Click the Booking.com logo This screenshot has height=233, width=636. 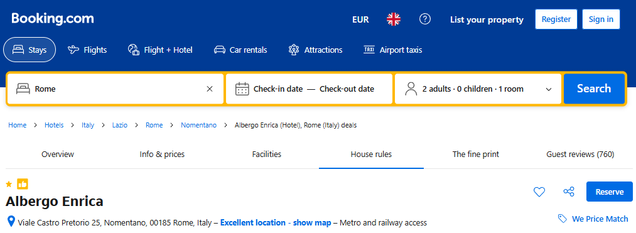[x=53, y=19]
